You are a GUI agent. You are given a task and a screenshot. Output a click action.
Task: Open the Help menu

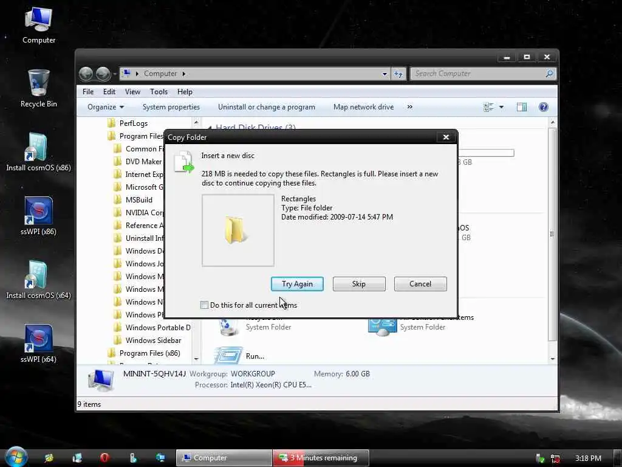pyautogui.click(x=185, y=92)
